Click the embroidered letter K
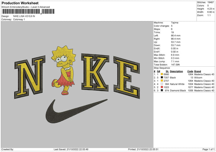This screenshot has width=216, height=152. 95,72
